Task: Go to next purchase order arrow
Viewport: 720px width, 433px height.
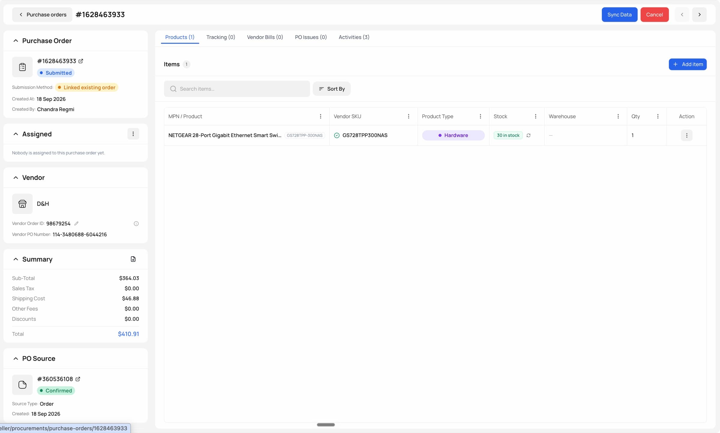Action: (699, 14)
